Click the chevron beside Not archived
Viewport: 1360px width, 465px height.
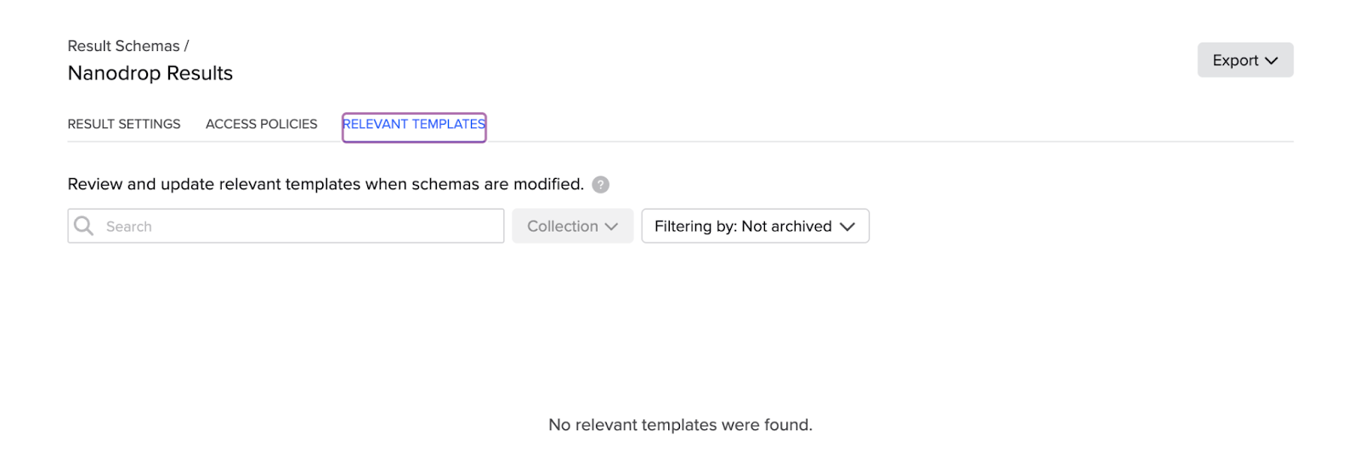pyautogui.click(x=847, y=227)
